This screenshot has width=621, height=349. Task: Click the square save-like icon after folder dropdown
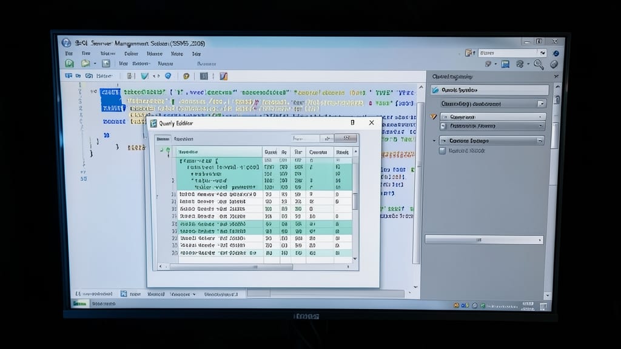click(x=106, y=63)
